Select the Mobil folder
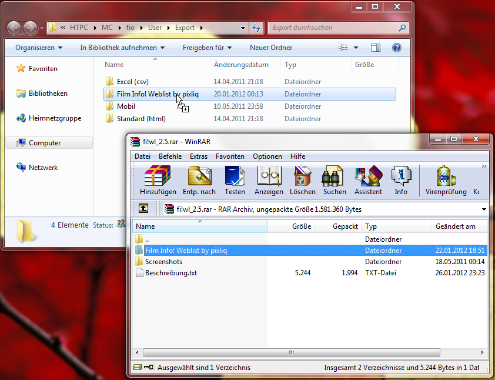Image resolution: width=495 pixels, height=380 pixels. pos(249,106)
